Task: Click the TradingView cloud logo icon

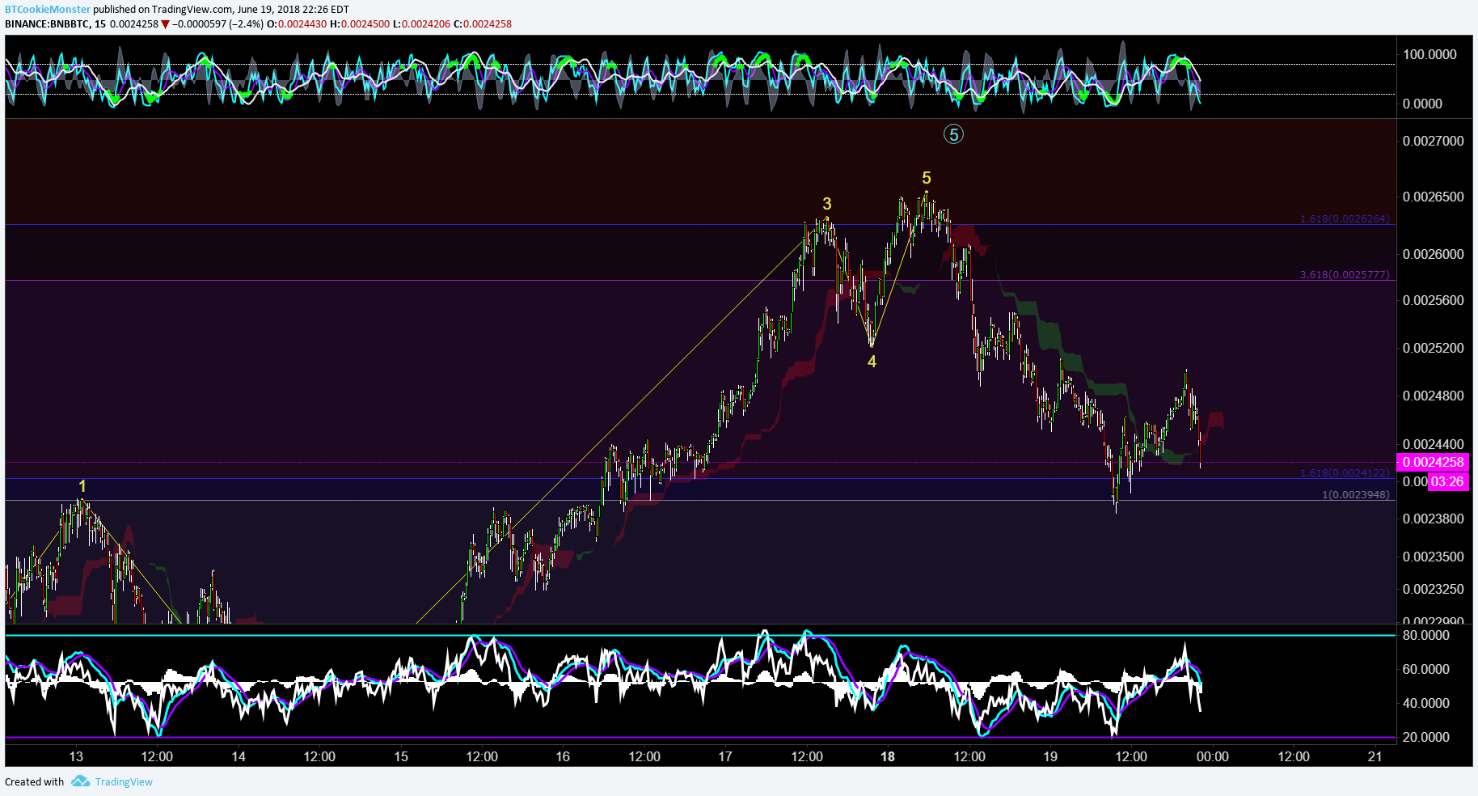Action: pyautogui.click(x=80, y=781)
